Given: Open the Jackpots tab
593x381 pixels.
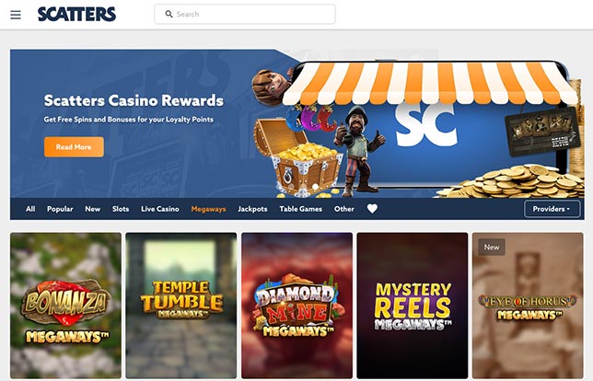Looking at the screenshot, I should [252, 209].
